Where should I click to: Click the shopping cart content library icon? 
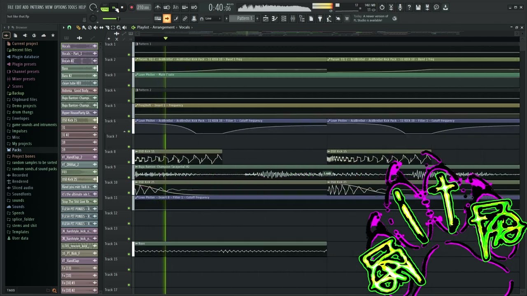click(347, 18)
